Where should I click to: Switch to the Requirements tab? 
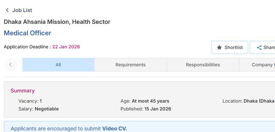click(130, 65)
